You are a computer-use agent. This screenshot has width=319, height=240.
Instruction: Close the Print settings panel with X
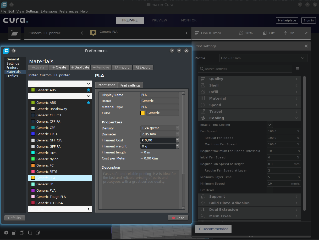tap(306, 46)
